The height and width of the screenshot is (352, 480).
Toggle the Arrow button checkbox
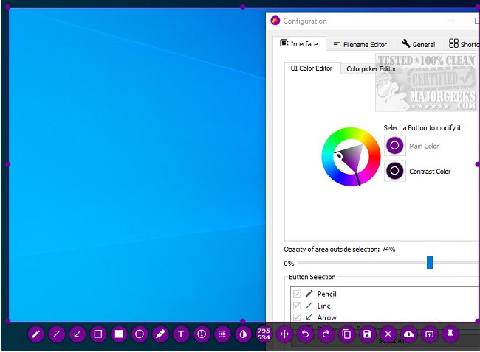(297, 317)
